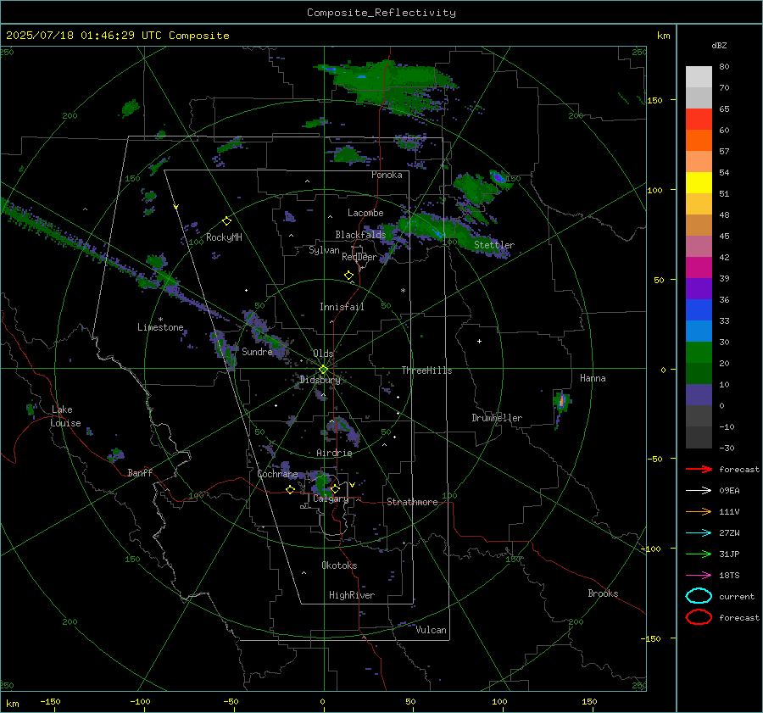Click the Composite_Reflectivity title
The image size is (763, 713).
click(x=381, y=13)
